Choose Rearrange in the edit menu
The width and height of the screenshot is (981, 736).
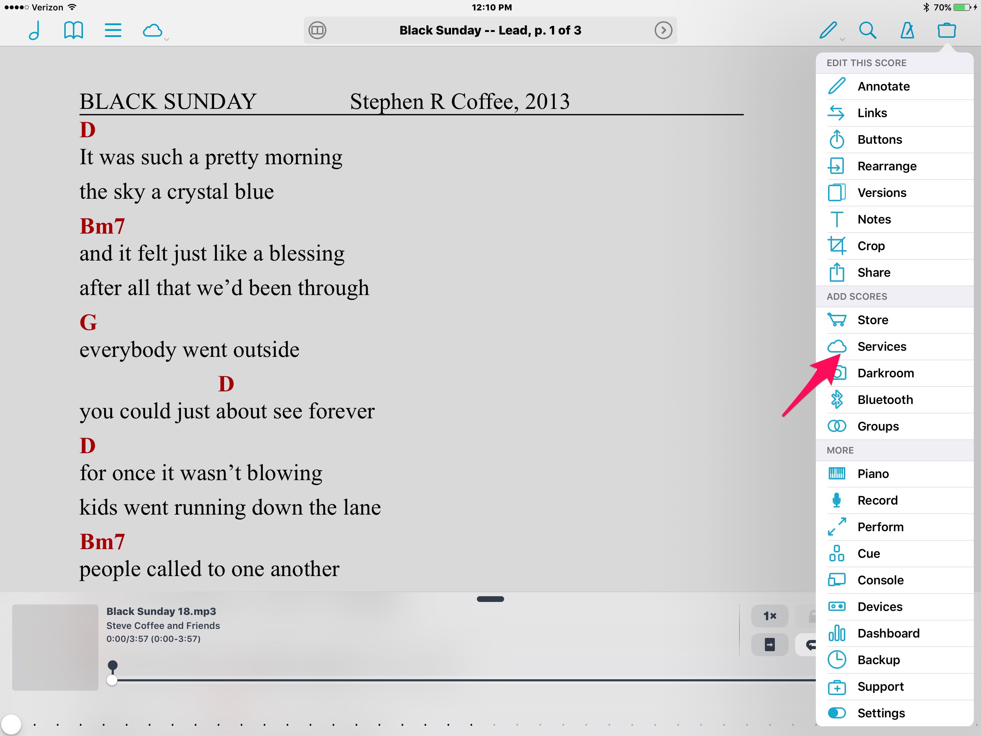point(887,166)
